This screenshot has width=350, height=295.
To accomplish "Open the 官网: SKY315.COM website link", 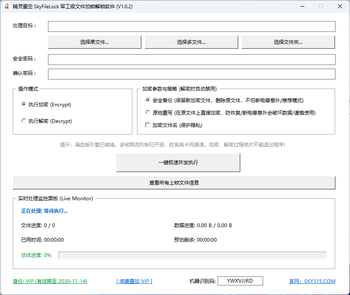I will click(312, 281).
